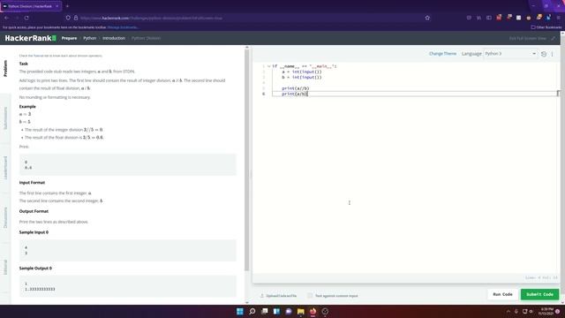Image resolution: width=565 pixels, height=318 pixels.
Task: Click the taskbar clock and date
Action: pyautogui.click(x=546, y=312)
